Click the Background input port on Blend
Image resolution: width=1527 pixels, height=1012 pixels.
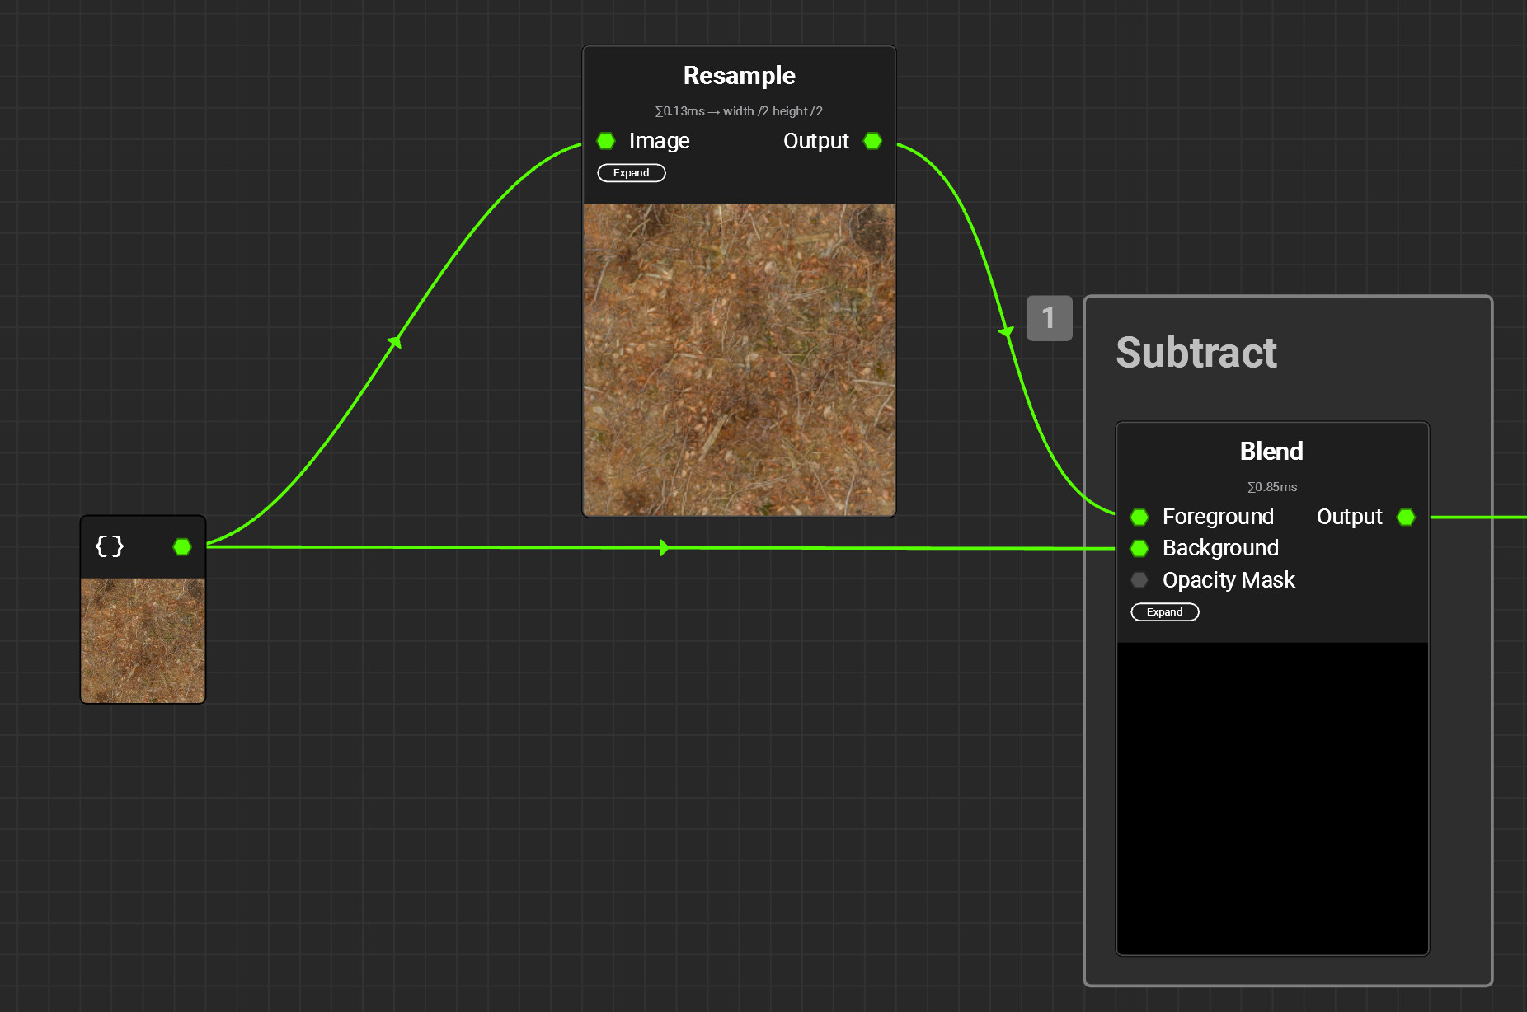coord(1139,548)
